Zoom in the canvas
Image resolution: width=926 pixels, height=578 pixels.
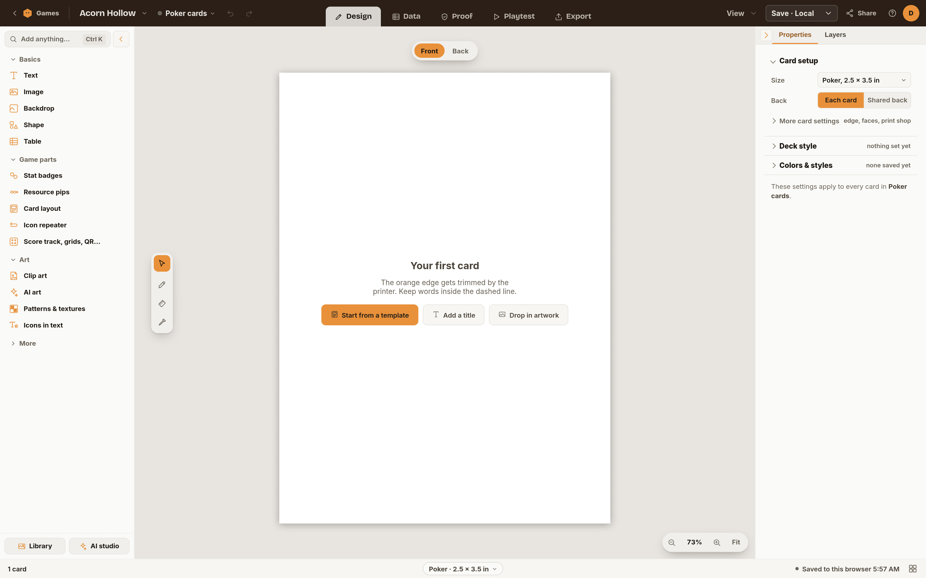point(717,542)
